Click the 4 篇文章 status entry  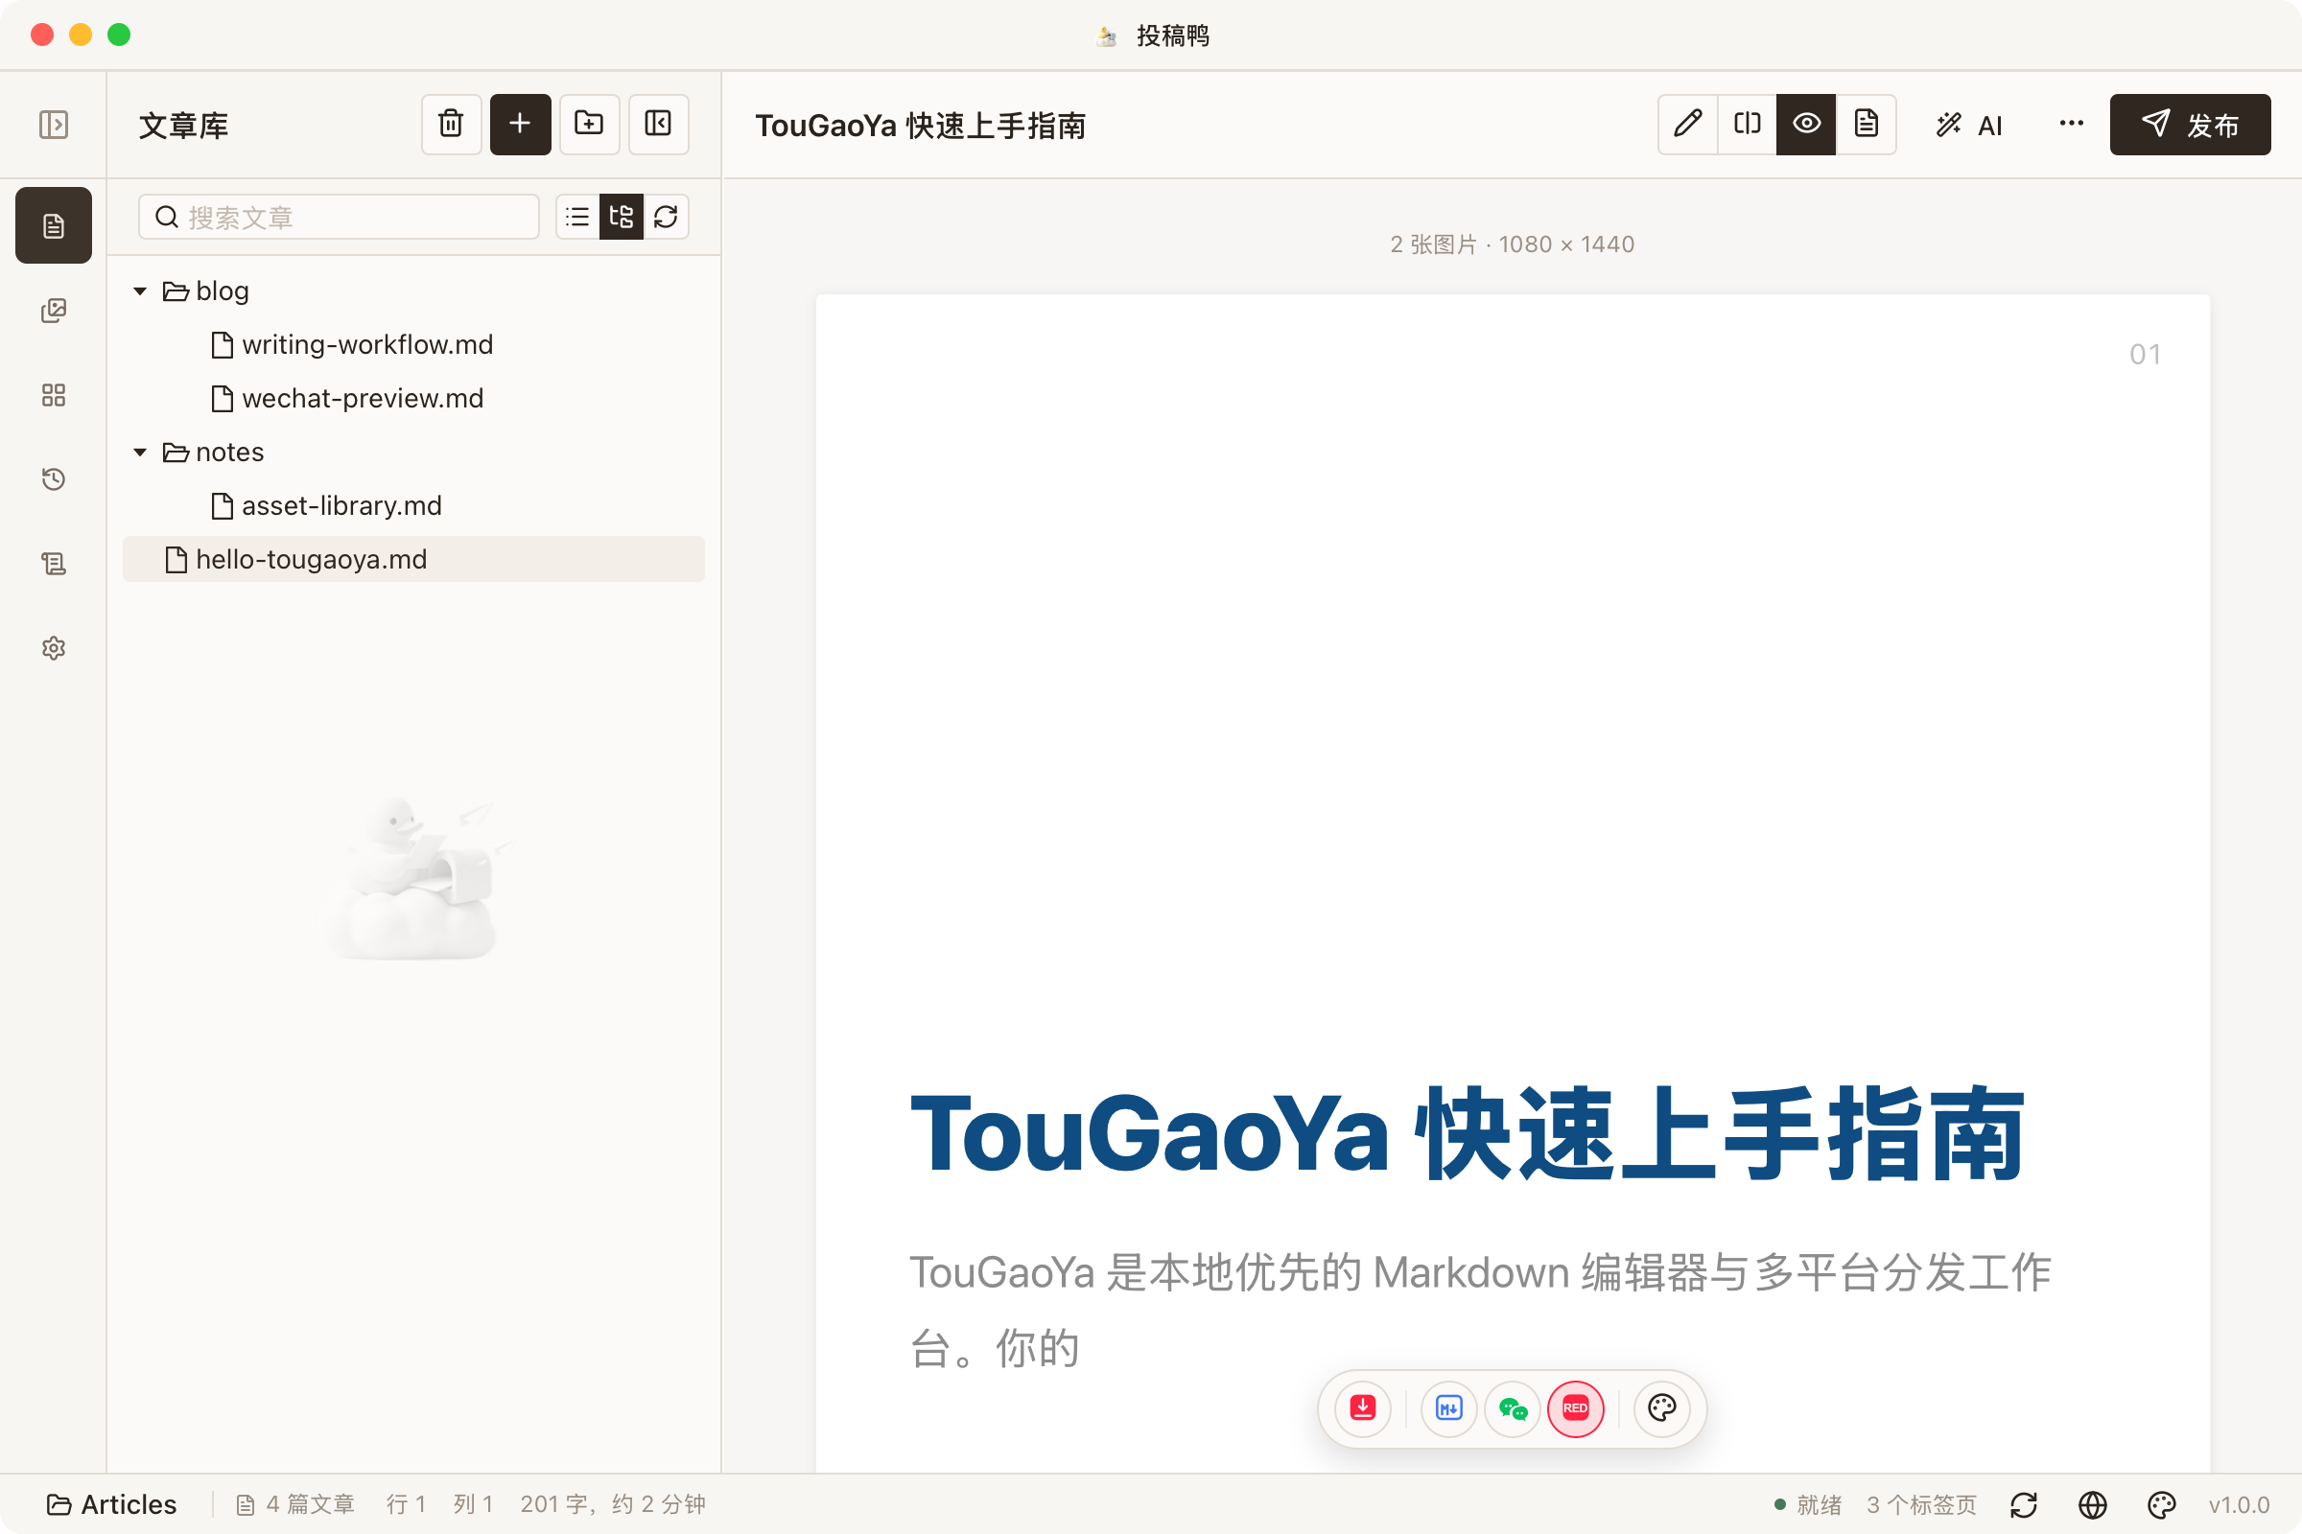[294, 1503]
